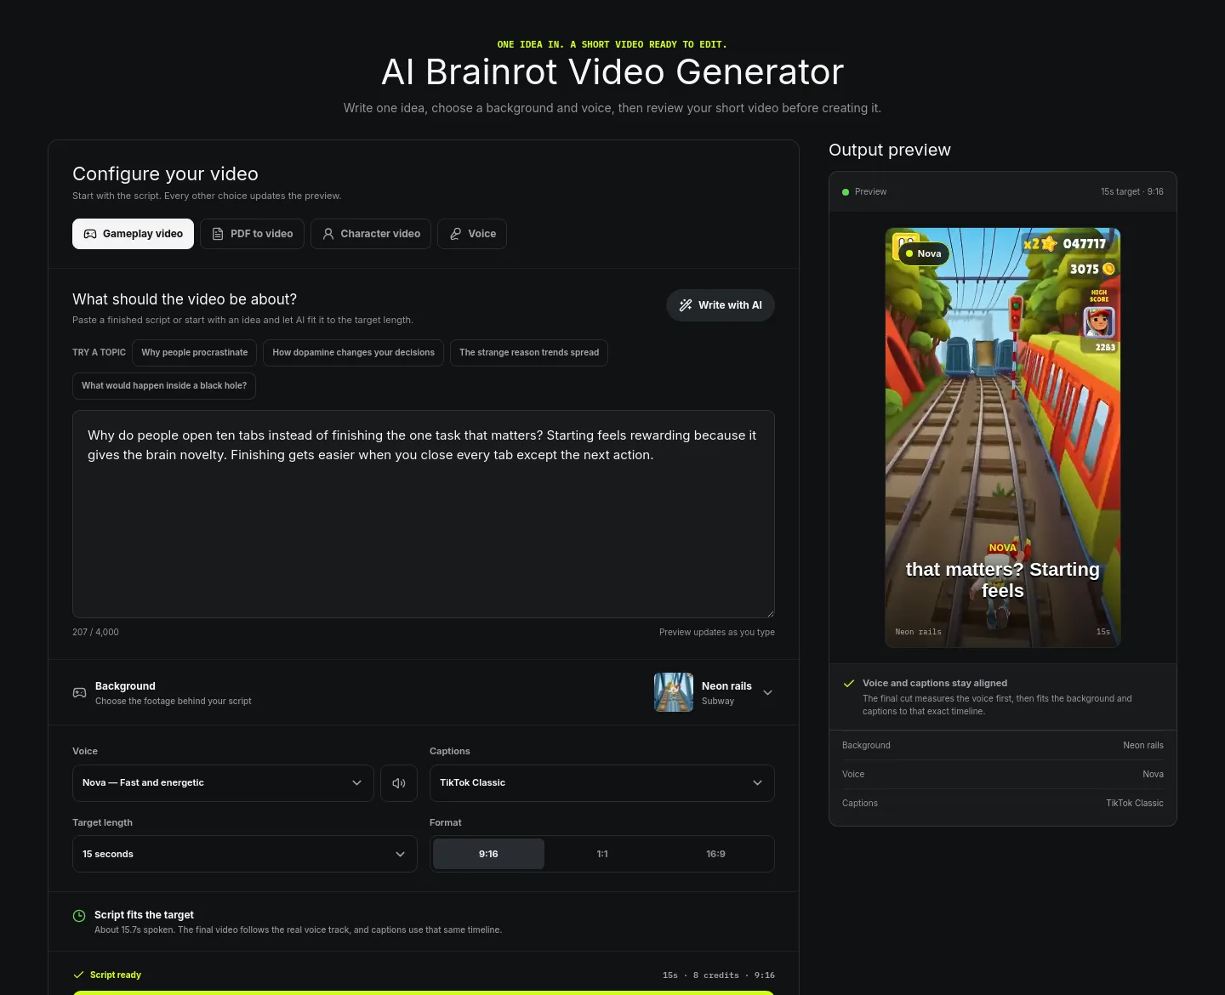Select topic The strange reason trends spread

(529, 353)
